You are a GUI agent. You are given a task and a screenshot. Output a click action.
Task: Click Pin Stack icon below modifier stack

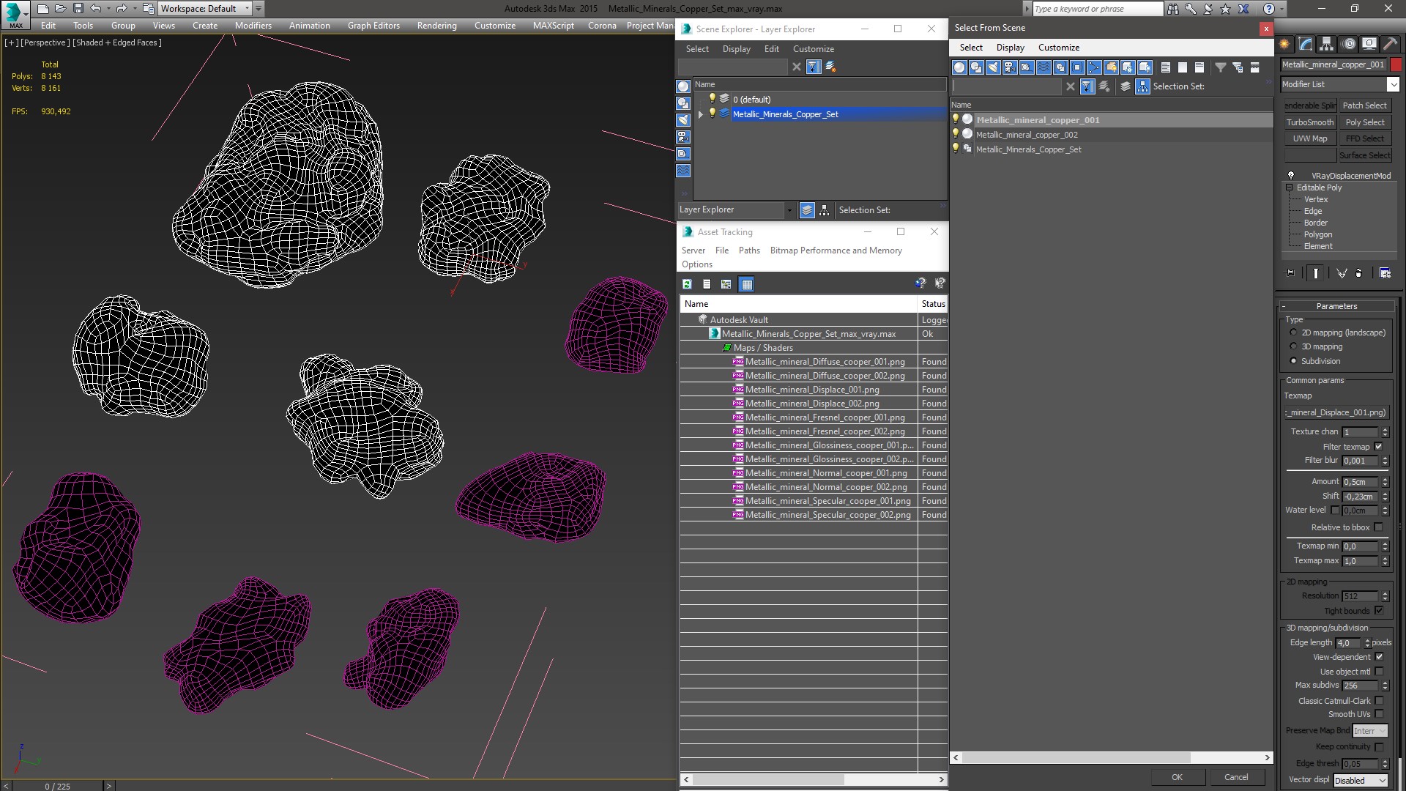point(1290,273)
